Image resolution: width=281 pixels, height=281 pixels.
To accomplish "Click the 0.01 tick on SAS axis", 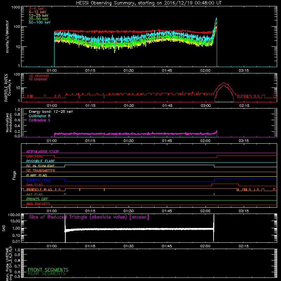I will (x=16, y=241).
